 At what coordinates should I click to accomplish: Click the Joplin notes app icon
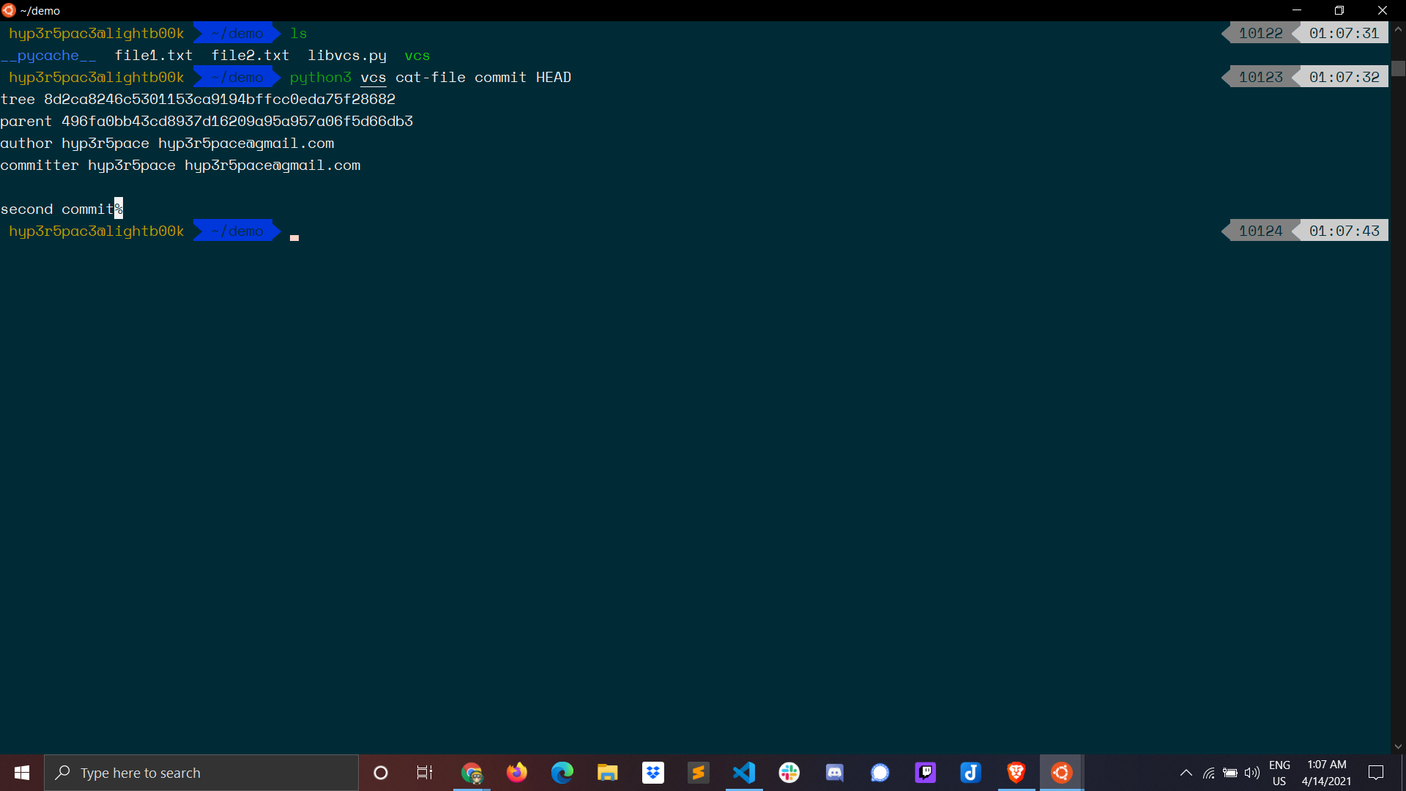tap(970, 772)
